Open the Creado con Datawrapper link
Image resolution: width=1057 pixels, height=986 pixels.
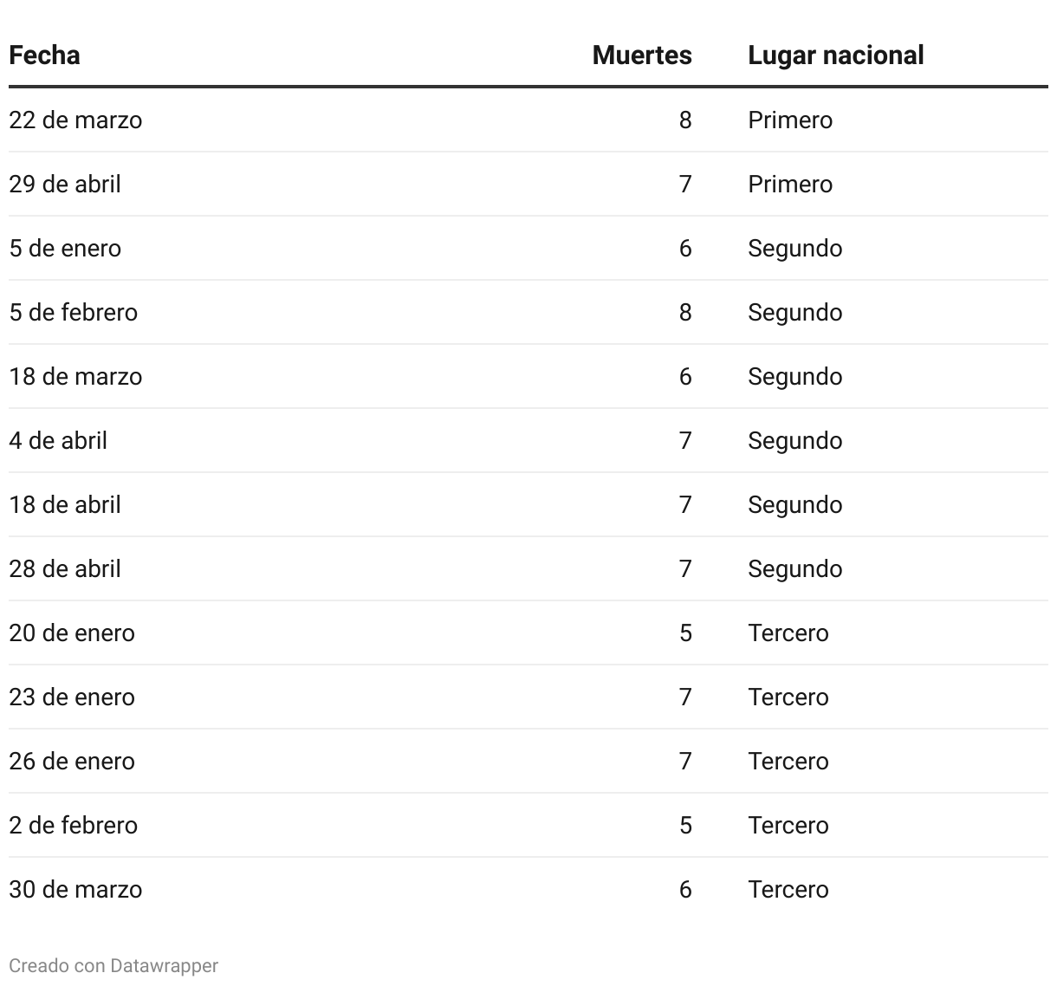click(x=113, y=965)
